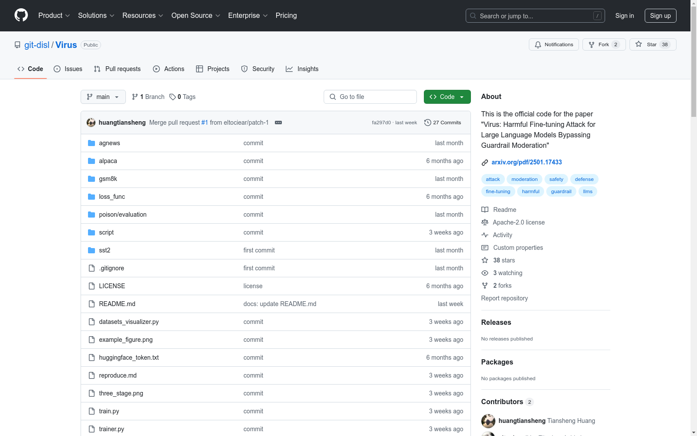
Task: Open the Projects tab
Action: [x=213, y=69]
